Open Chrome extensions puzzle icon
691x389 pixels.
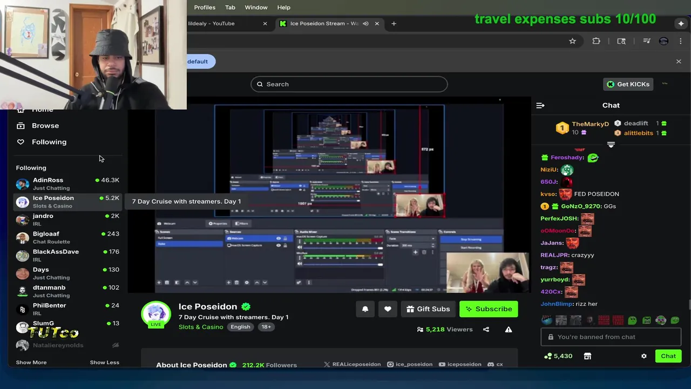pos(596,41)
